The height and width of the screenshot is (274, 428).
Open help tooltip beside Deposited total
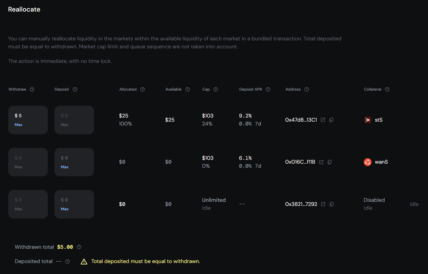(67, 261)
